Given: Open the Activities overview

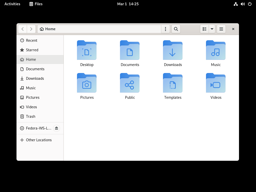Looking at the screenshot, I should pos(12,4).
